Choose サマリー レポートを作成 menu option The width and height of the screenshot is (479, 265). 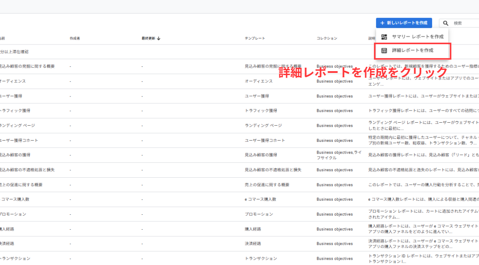point(417,37)
